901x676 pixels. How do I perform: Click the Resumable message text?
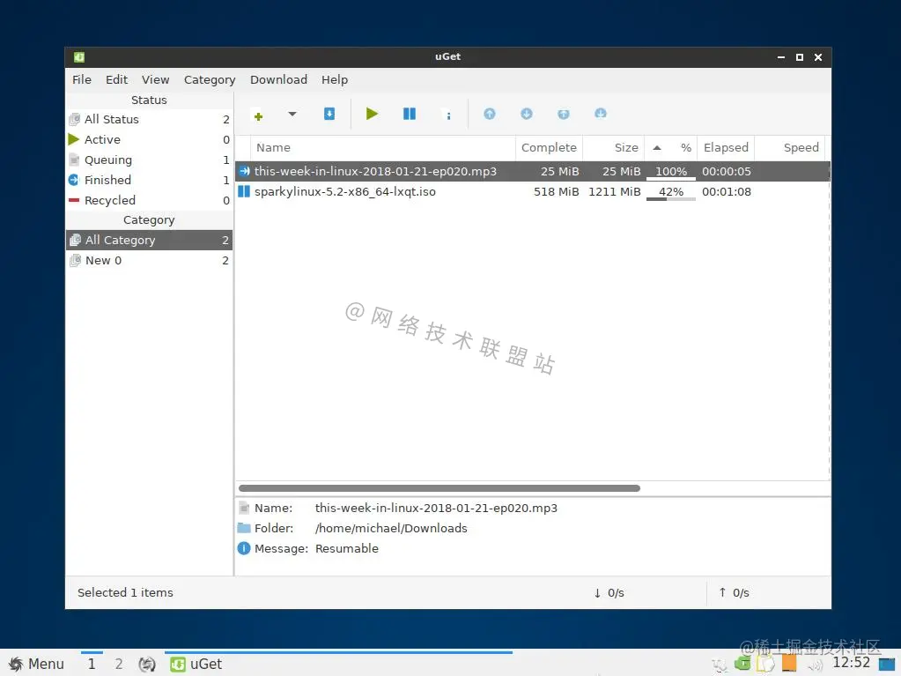[346, 548]
